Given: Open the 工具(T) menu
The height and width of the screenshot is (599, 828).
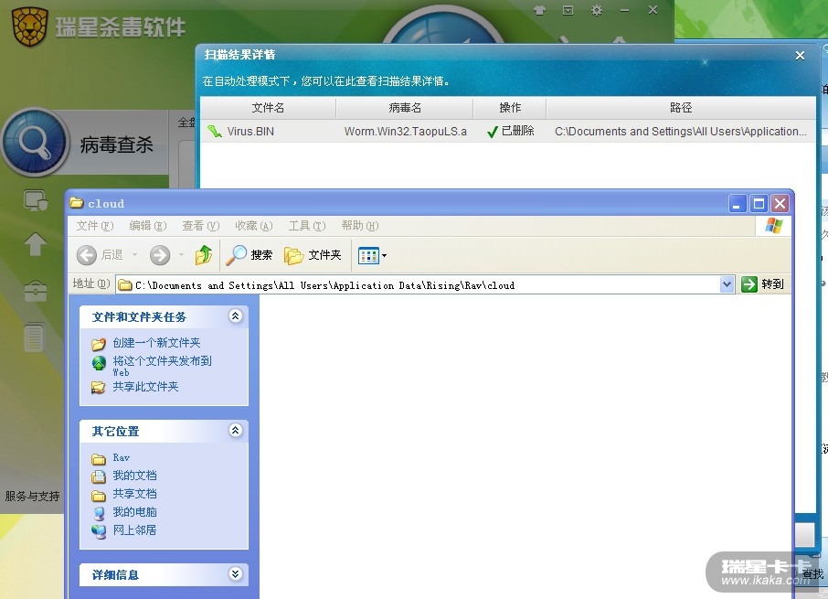Looking at the screenshot, I should click(x=307, y=226).
